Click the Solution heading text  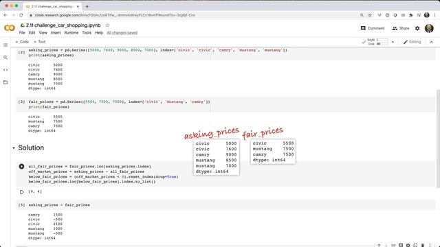pyautogui.click(x=31, y=148)
